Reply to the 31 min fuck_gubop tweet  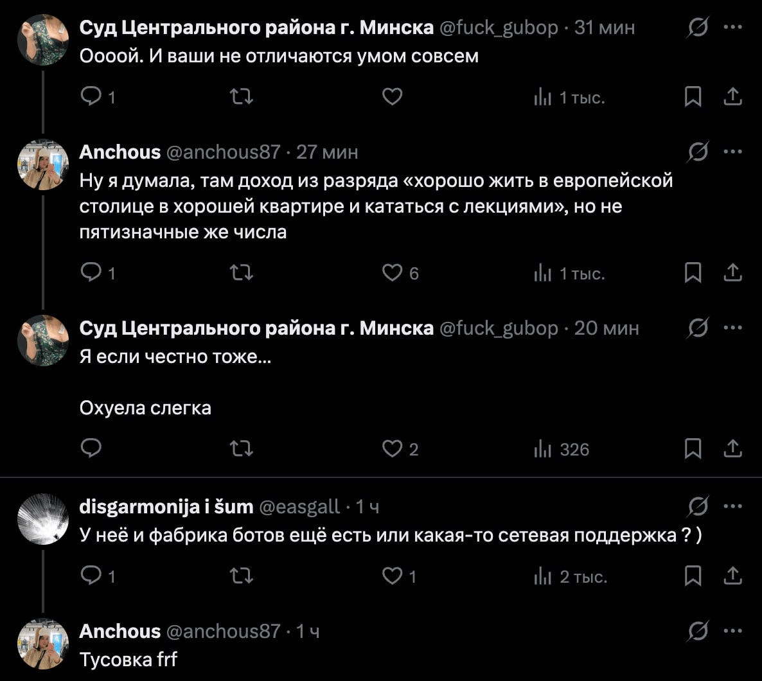click(x=91, y=97)
